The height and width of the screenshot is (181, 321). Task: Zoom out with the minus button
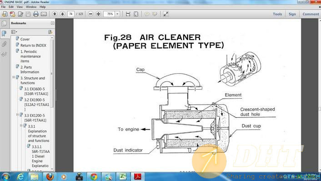[x=90, y=14]
